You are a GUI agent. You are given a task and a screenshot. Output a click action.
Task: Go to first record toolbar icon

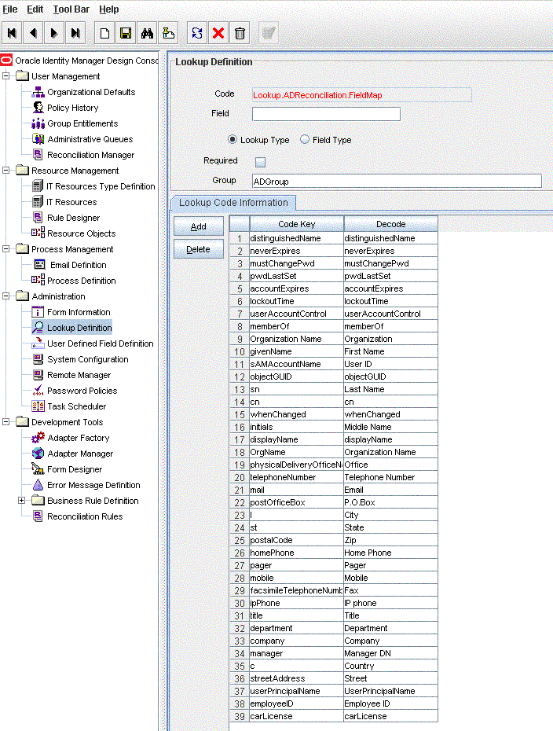pos(12,33)
